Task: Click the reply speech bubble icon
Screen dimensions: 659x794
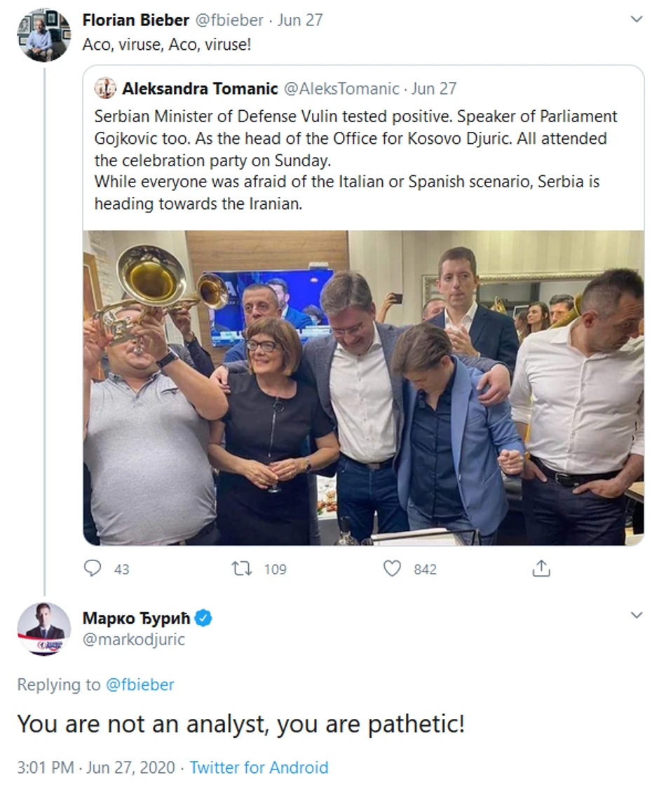Action: [x=93, y=568]
